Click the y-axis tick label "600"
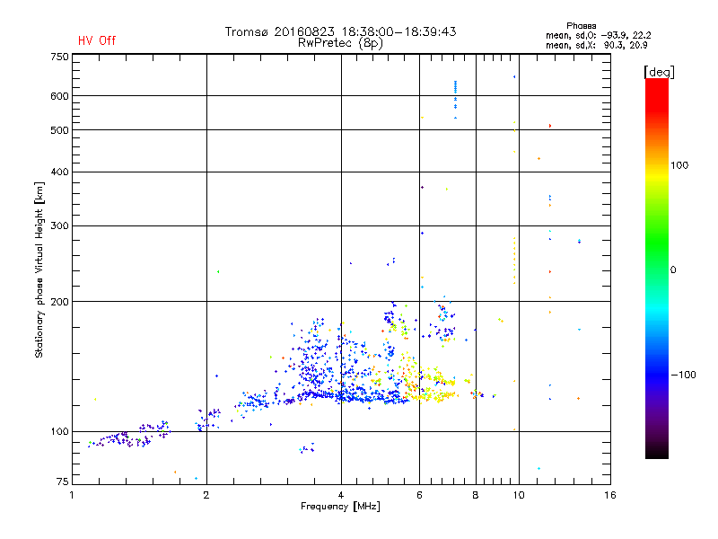This screenshot has width=718, height=539. click(59, 96)
